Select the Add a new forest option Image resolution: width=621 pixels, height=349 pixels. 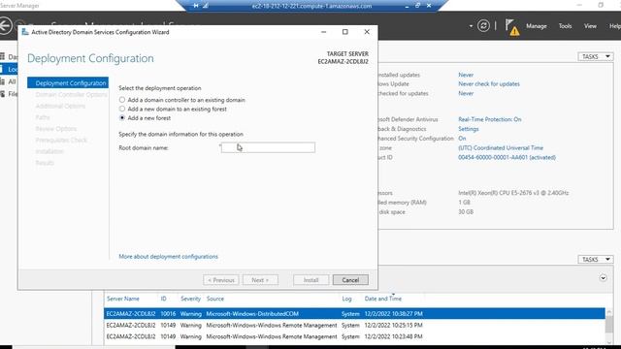pyautogui.click(x=122, y=118)
